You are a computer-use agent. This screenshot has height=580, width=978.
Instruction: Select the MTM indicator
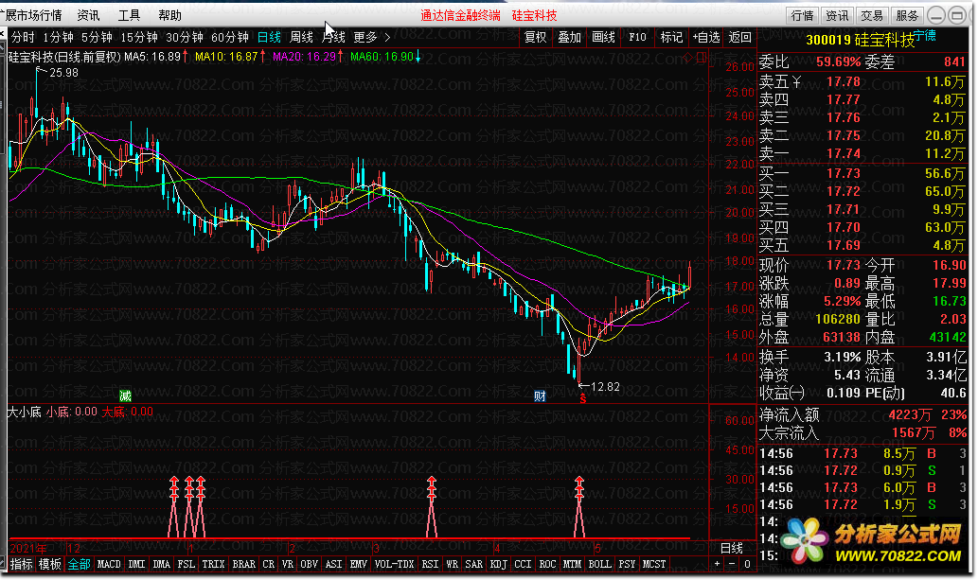tap(572, 564)
